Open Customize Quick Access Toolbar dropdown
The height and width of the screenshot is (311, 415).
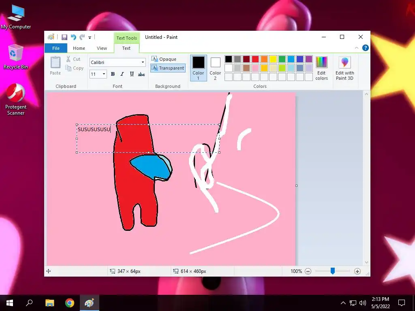click(x=90, y=38)
